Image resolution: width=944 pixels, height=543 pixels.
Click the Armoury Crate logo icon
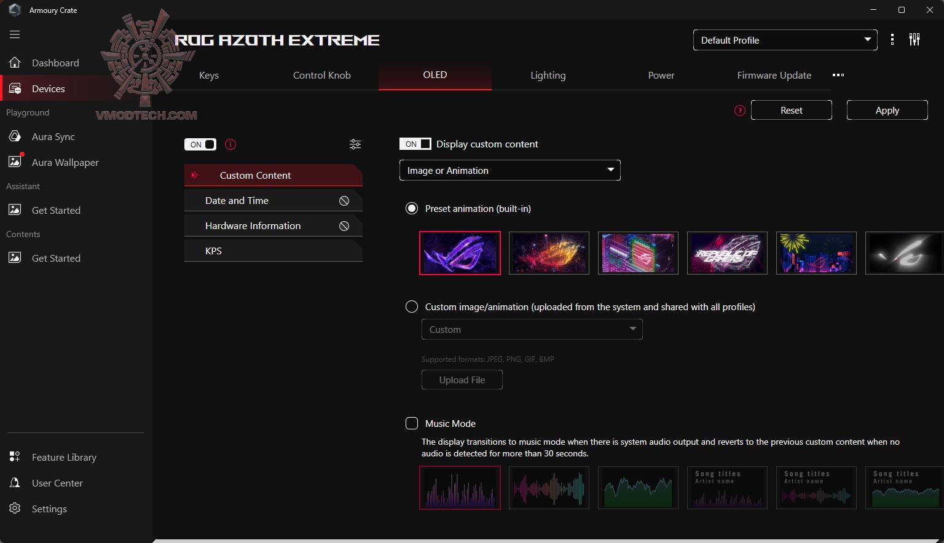[15, 10]
